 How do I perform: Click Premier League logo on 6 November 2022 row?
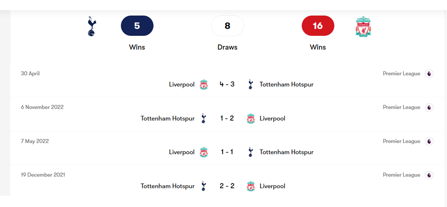(x=429, y=107)
